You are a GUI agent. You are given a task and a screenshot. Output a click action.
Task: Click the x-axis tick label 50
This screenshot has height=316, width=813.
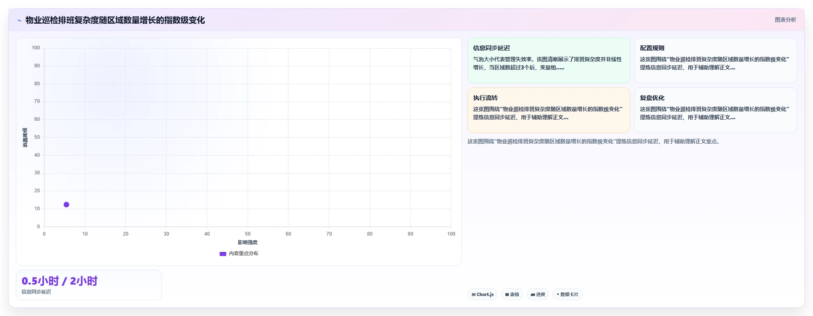click(x=248, y=234)
